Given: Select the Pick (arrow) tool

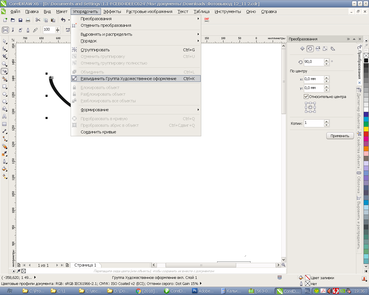Looking at the screenshot, I should coord(4,41).
